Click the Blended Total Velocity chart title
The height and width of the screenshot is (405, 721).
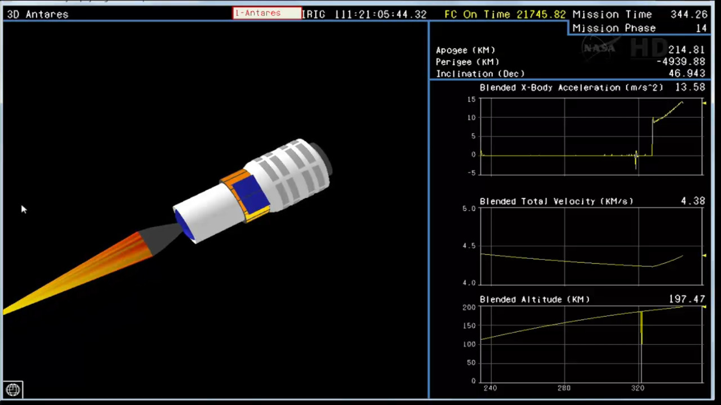(x=557, y=201)
